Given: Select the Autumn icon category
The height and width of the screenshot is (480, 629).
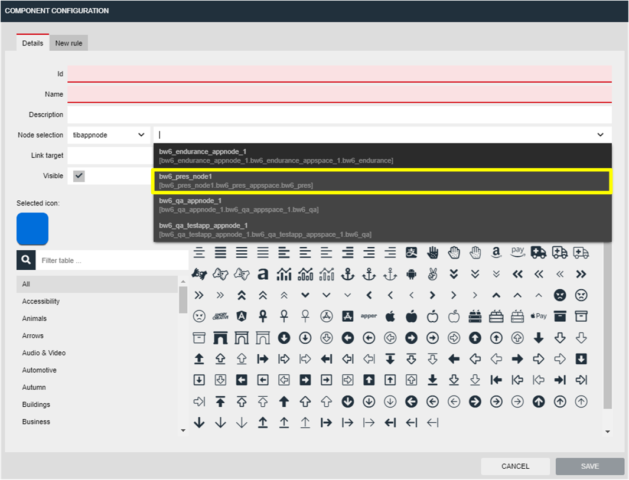Looking at the screenshot, I should (x=97, y=387).
